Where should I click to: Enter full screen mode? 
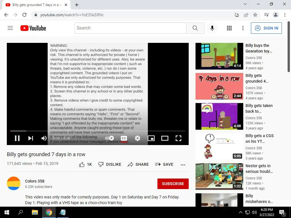(x=178, y=138)
